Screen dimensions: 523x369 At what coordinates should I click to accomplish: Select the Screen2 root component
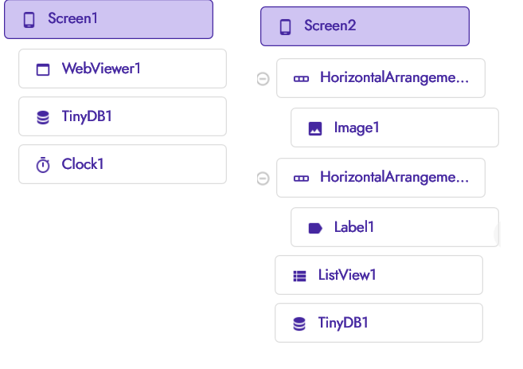(x=330, y=26)
